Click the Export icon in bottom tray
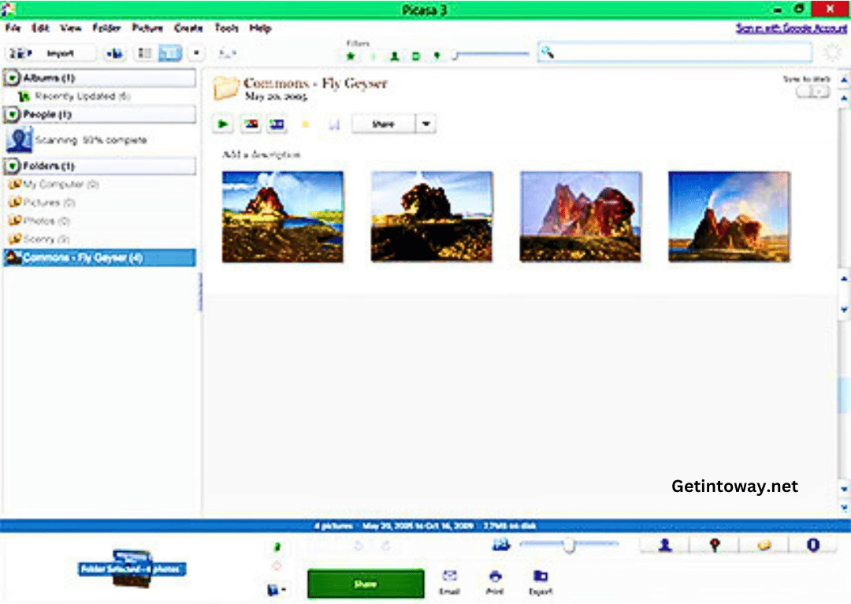 point(541,582)
